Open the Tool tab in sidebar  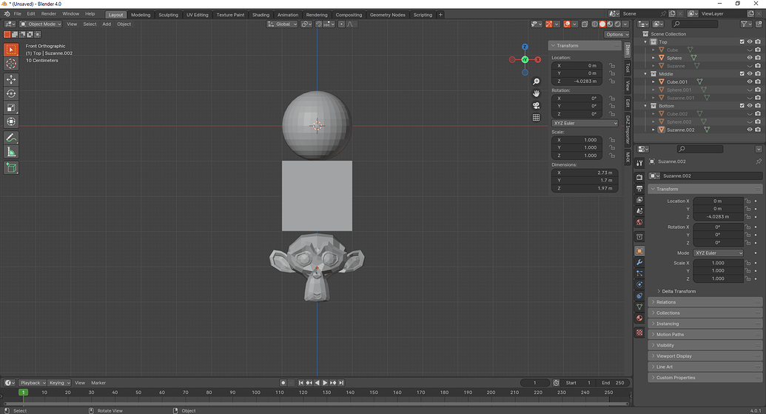(628, 67)
